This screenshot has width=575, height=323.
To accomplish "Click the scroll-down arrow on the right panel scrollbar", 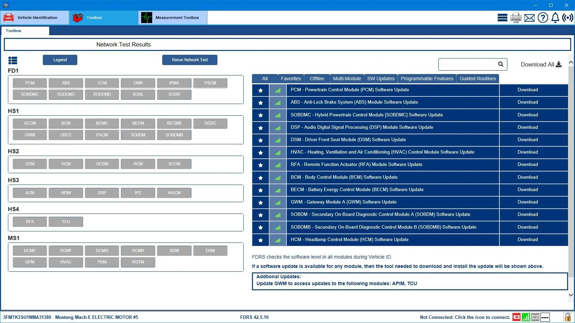I will pos(571,295).
